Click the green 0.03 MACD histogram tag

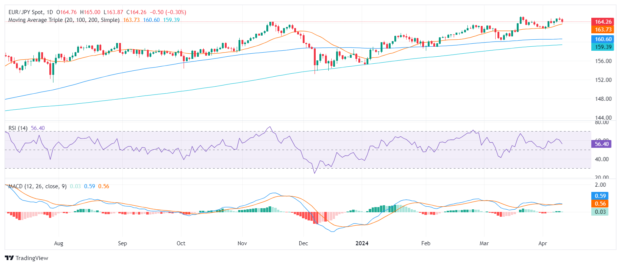[x=600, y=212]
